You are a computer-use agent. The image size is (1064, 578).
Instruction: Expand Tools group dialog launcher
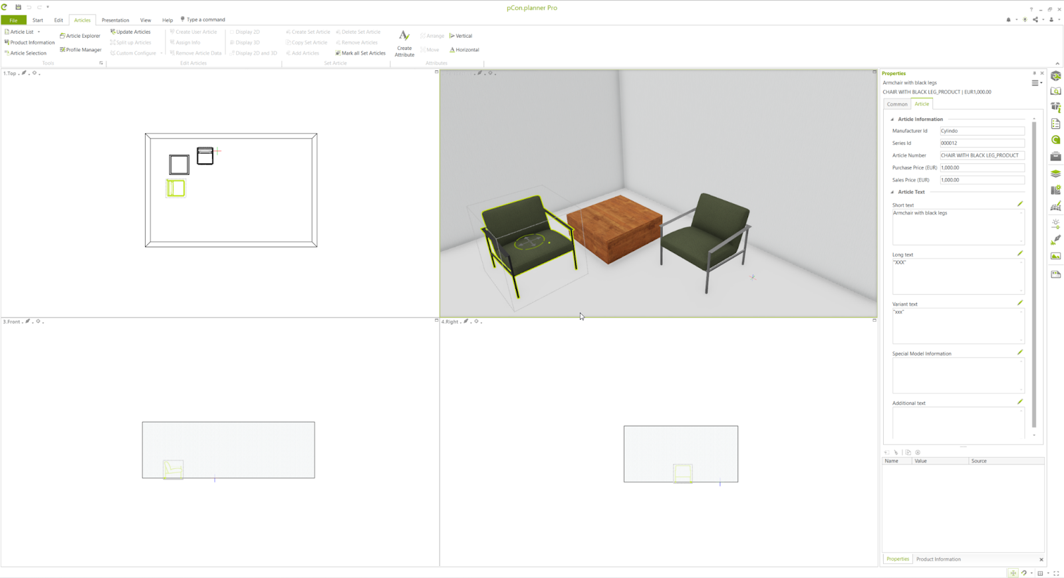(x=101, y=63)
